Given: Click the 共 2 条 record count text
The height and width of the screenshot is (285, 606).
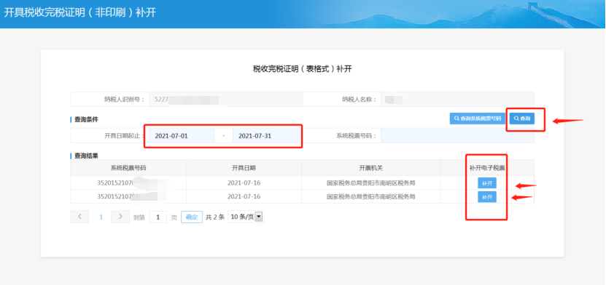Looking at the screenshot, I should pos(215,217).
